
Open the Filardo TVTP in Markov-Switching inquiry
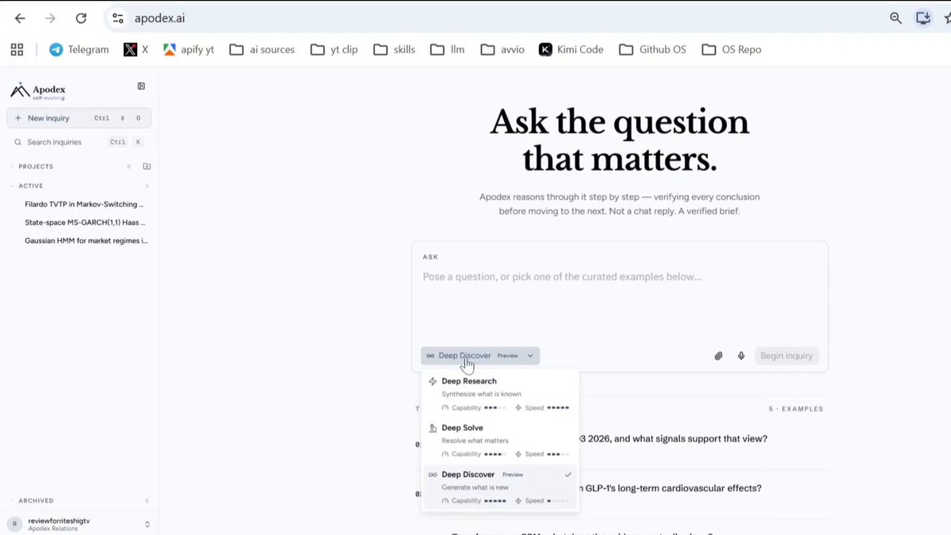(85, 204)
